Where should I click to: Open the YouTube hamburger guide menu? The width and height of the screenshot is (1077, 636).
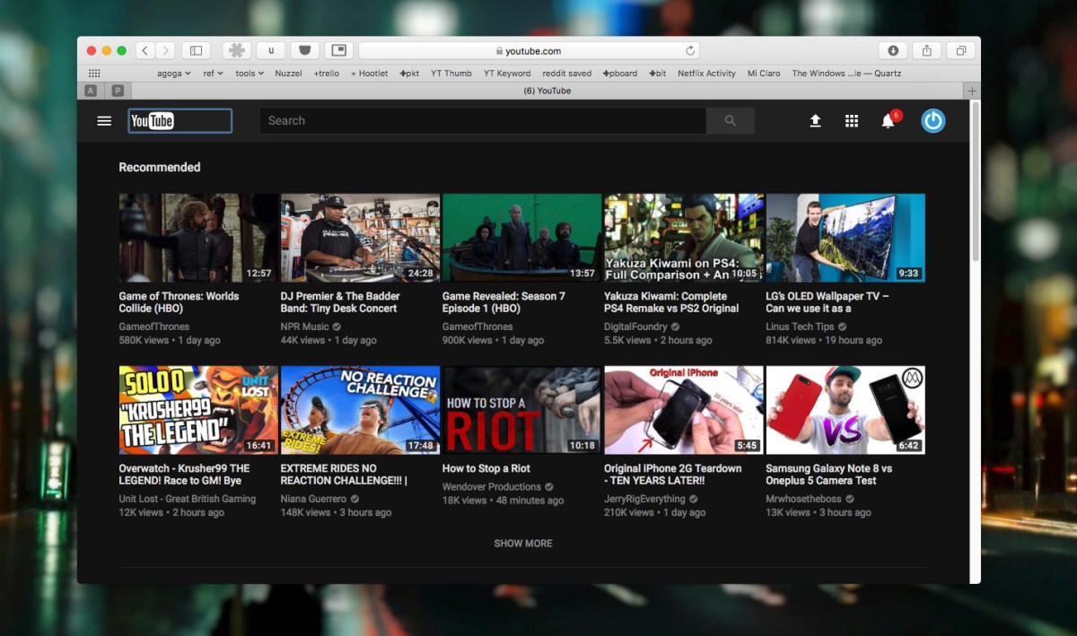click(104, 121)
